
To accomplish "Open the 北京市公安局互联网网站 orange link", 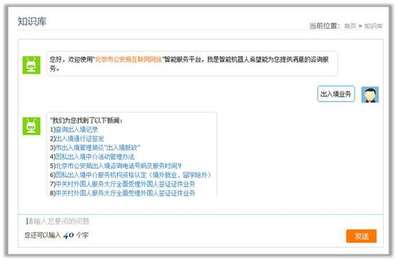I will [x=128, y=60].
